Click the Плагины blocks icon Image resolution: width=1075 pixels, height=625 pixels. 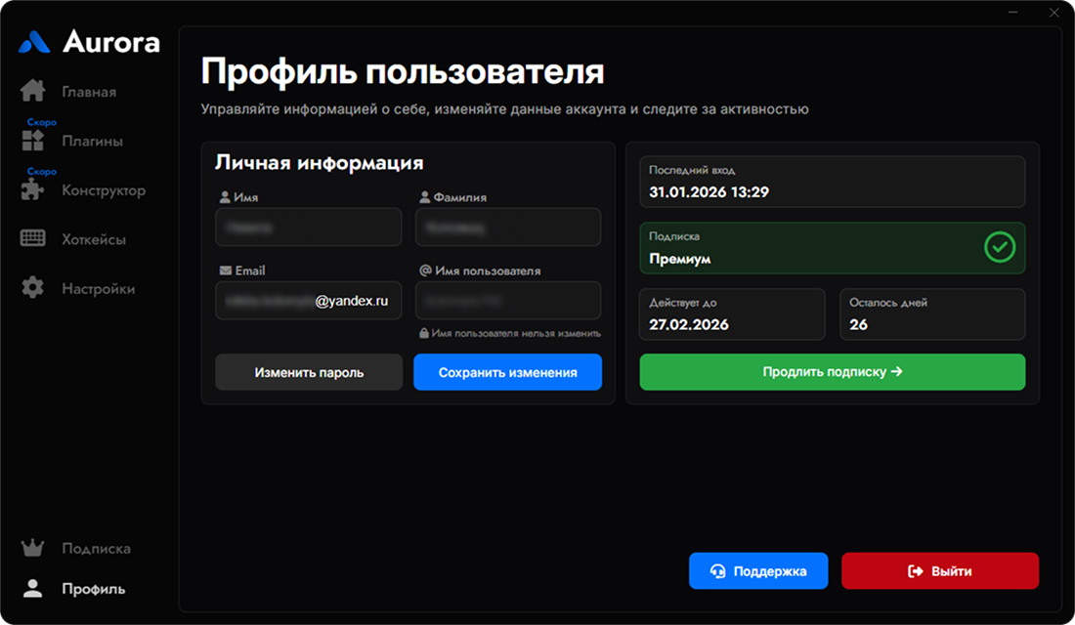pos(33,141)
